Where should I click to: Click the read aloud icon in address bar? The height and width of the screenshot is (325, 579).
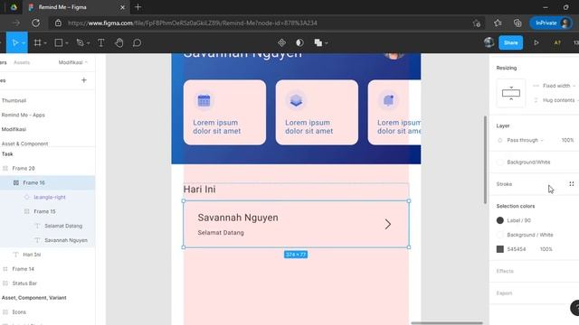coord(477,23)
